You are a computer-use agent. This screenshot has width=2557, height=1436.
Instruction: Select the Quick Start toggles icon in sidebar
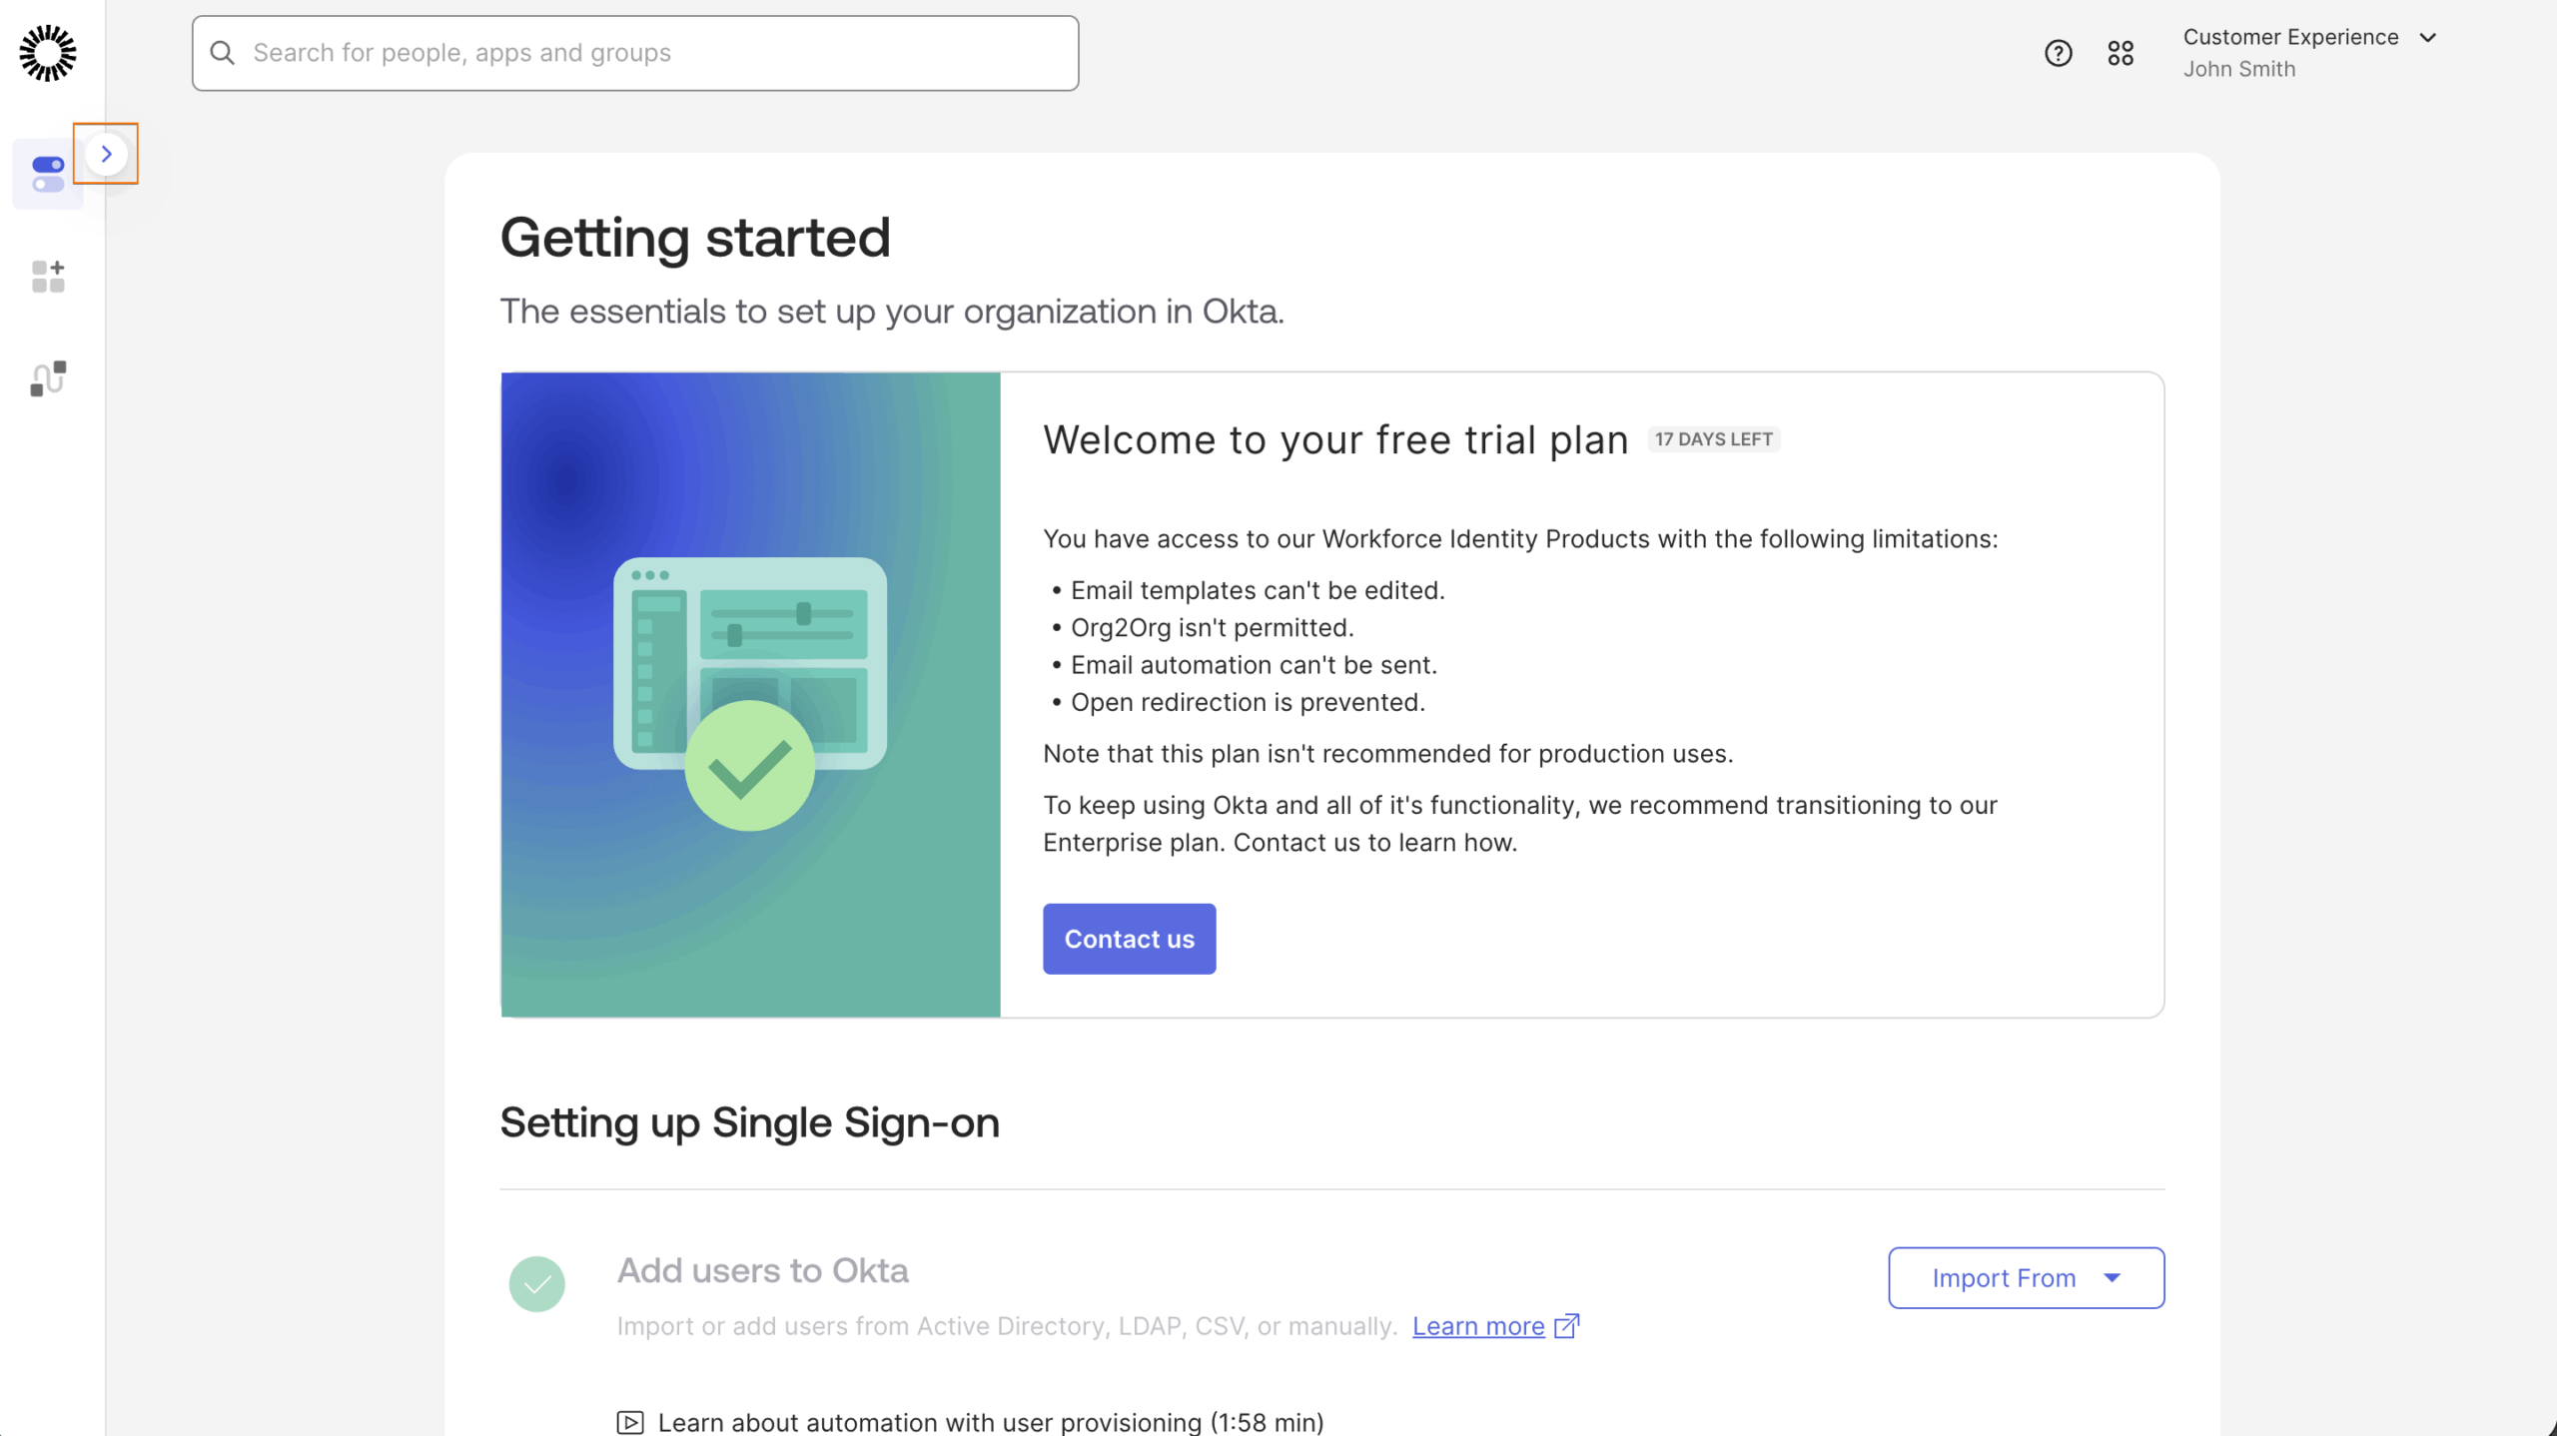pyautogui.click(x=46, y=174)
